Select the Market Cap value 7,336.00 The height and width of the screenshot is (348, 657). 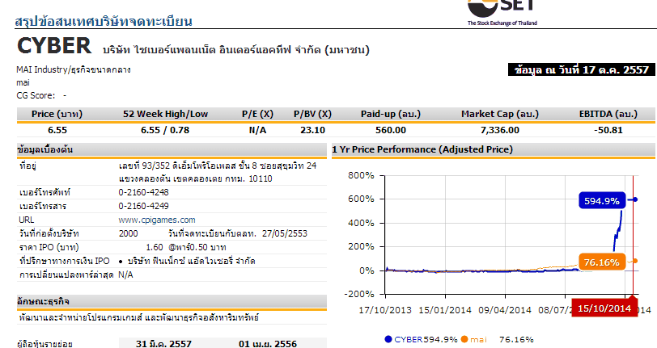coord(500,130)
